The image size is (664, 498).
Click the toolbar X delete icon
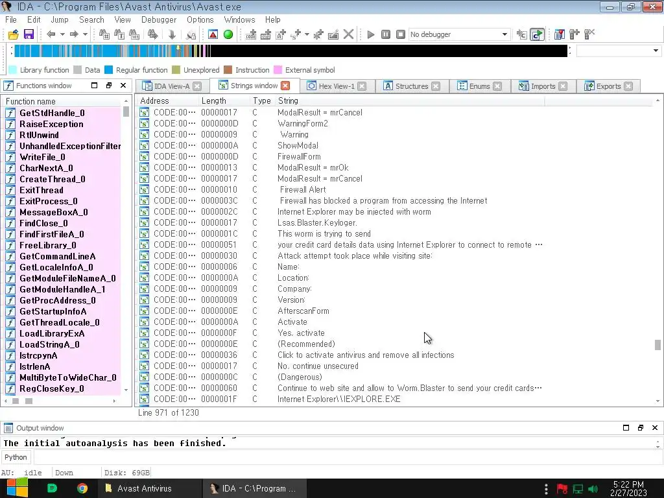coord(348,34)
